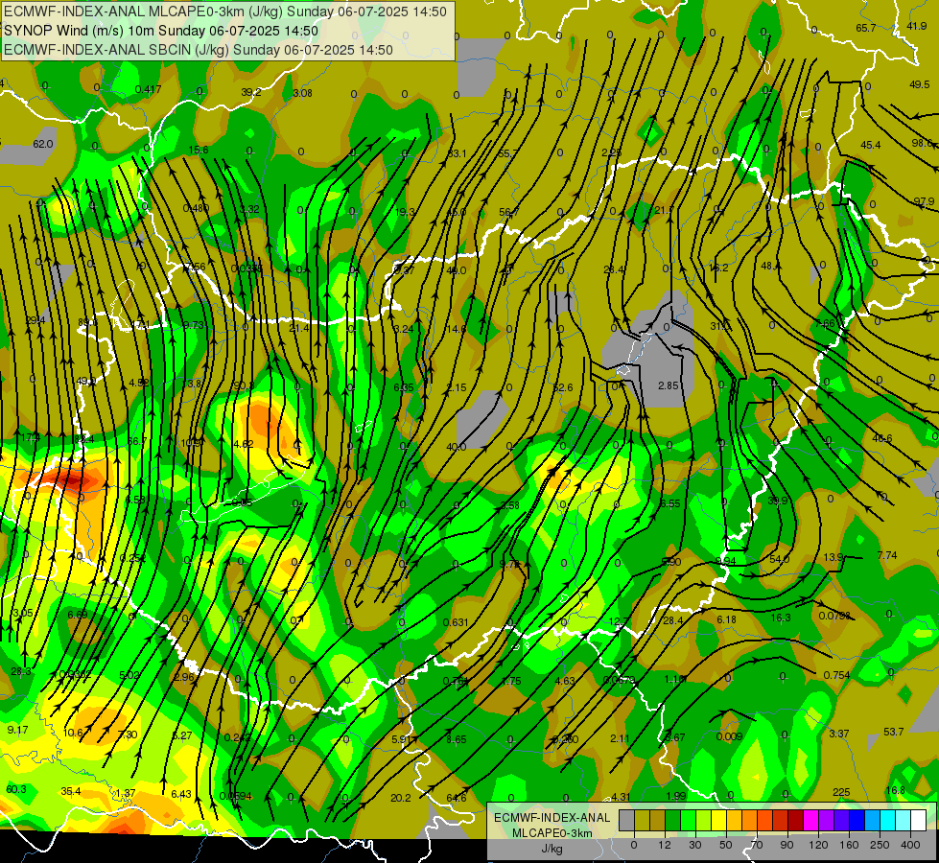Click the legend scale label 120
939x863 pixels.
818,845
